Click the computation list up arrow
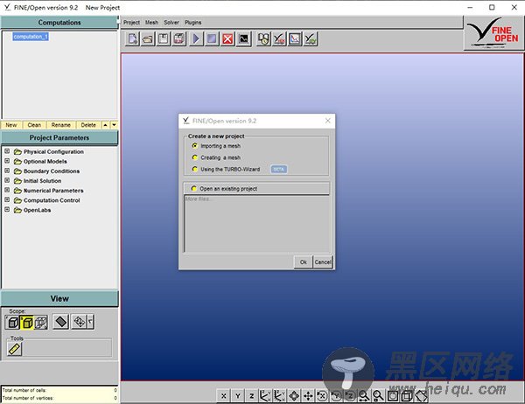The height and width of the screenshot is (404, 525). coord(105,125)
